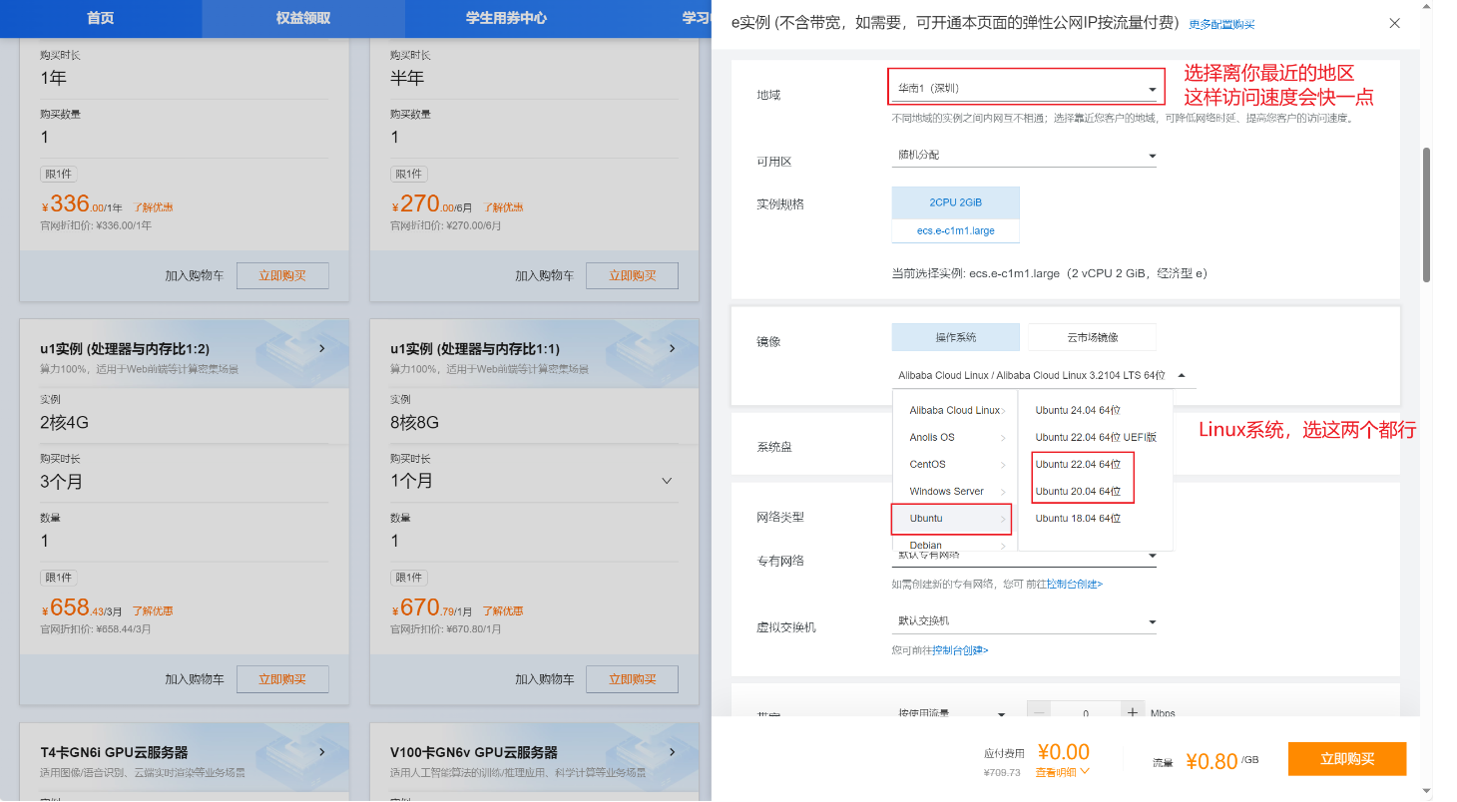
Task: Click 立即购买 on the ¥336 card
Action: click(282, 276)
